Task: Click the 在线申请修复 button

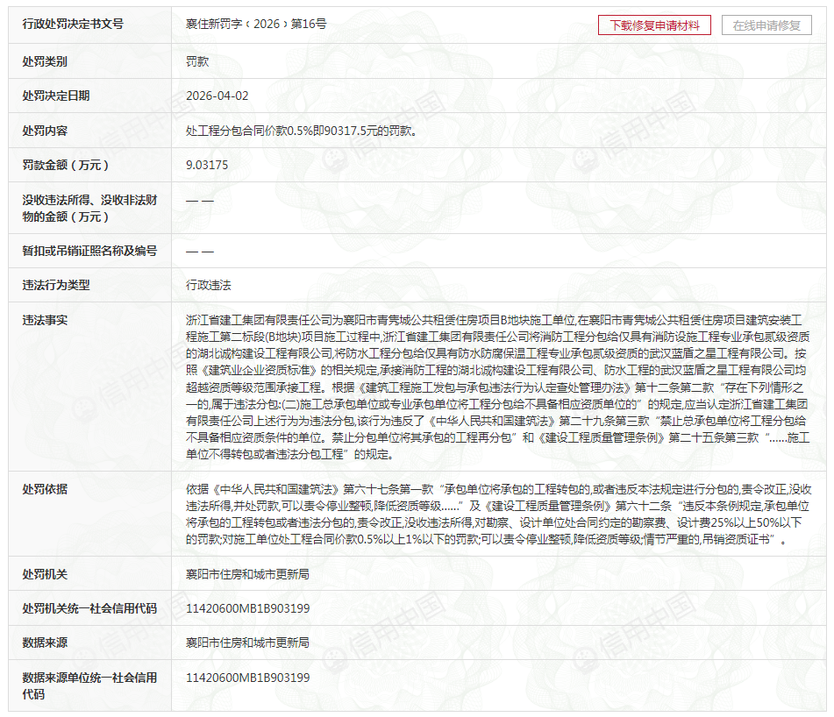Action: point(766,25)
